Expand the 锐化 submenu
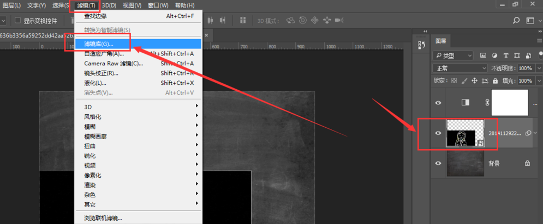The image size is (543, 224). point(139,155)
